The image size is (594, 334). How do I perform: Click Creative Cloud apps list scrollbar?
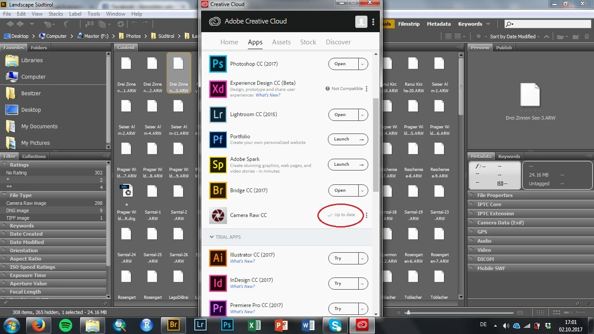coord(376,146)
